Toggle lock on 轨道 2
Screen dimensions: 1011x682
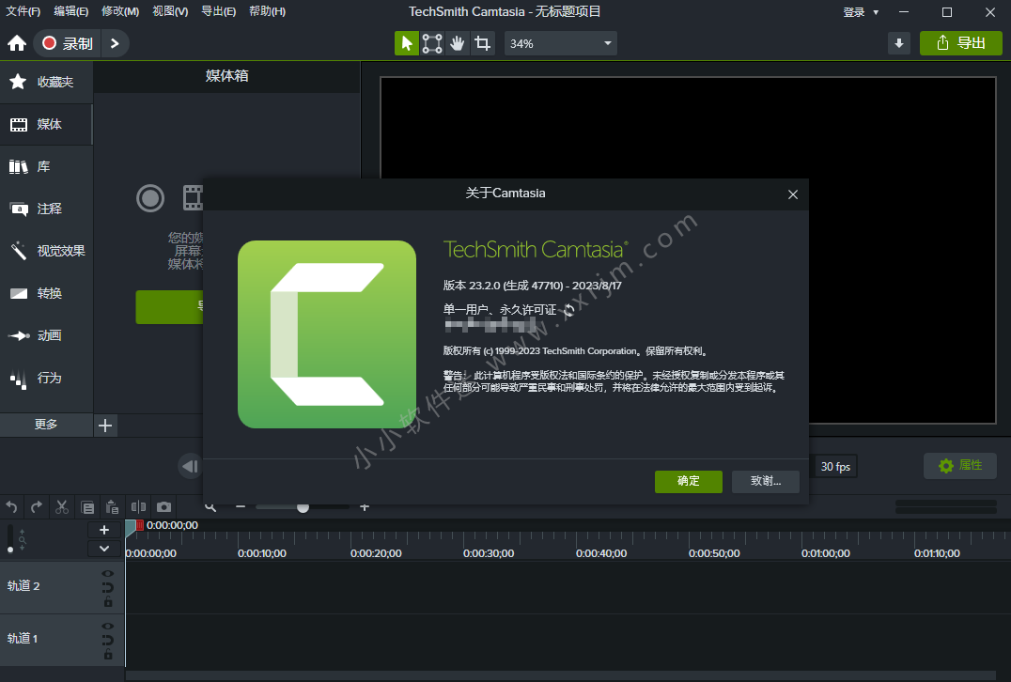click(x=108, y=601)
